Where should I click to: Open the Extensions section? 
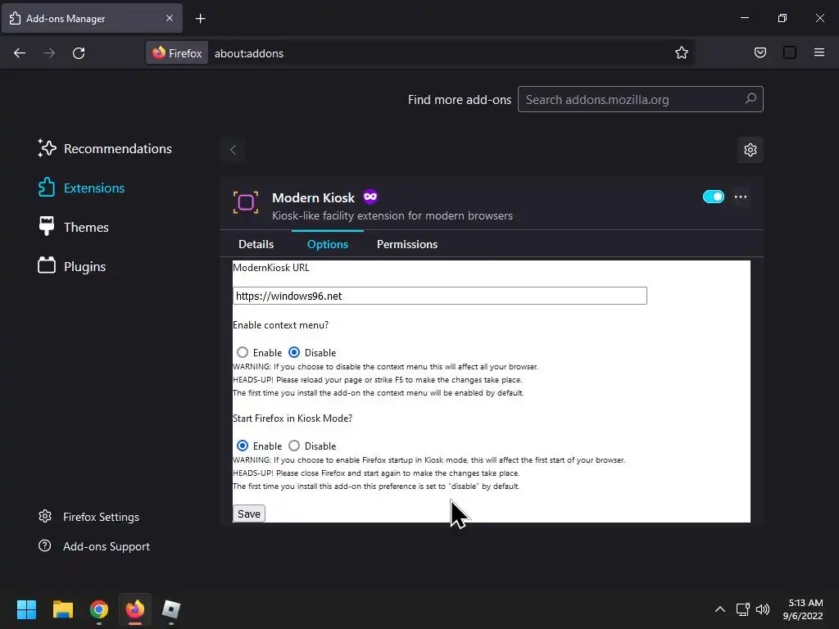click(81, 188)
